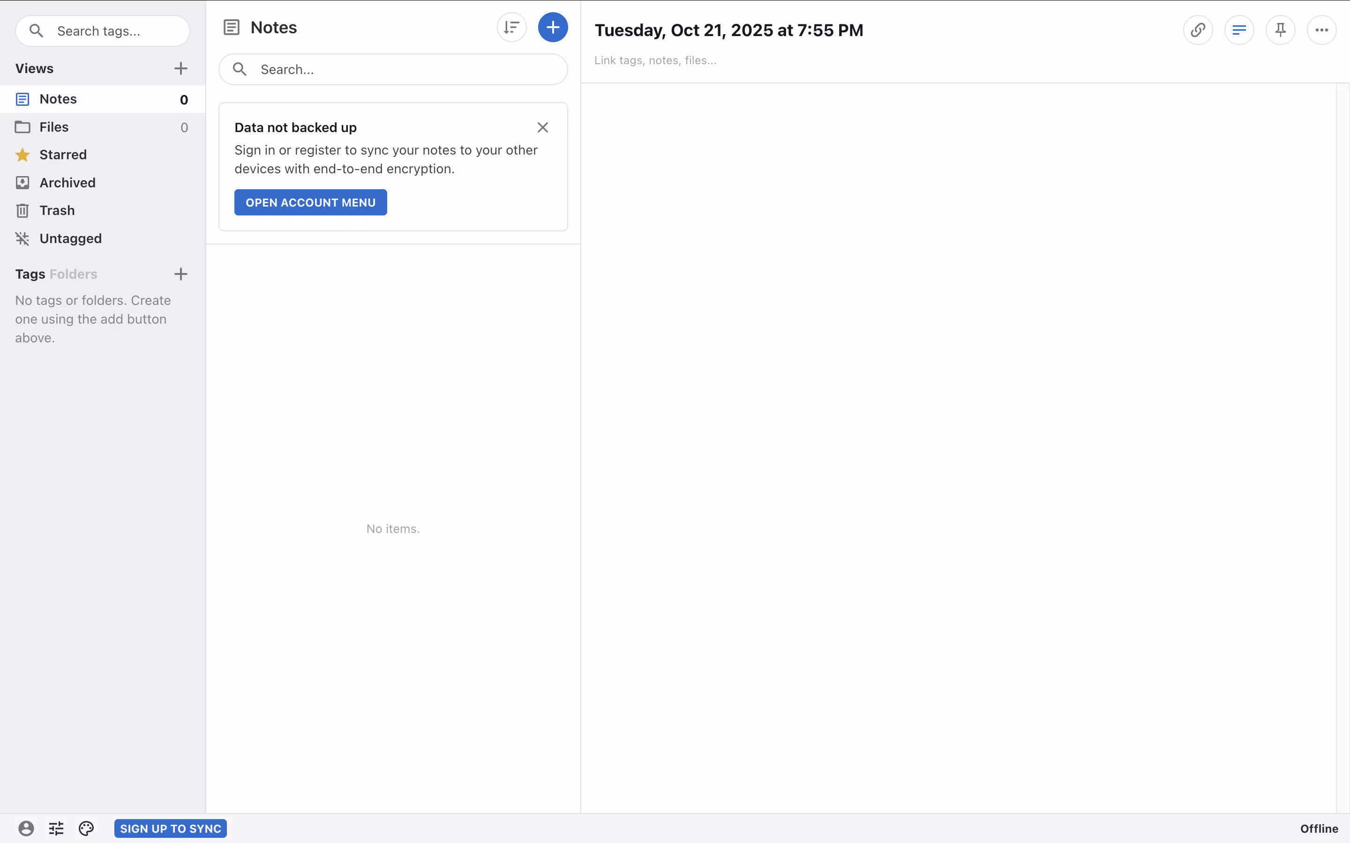Click the Open Account Menu button
Screen dimensions: 1350x843
click(310, 202)
